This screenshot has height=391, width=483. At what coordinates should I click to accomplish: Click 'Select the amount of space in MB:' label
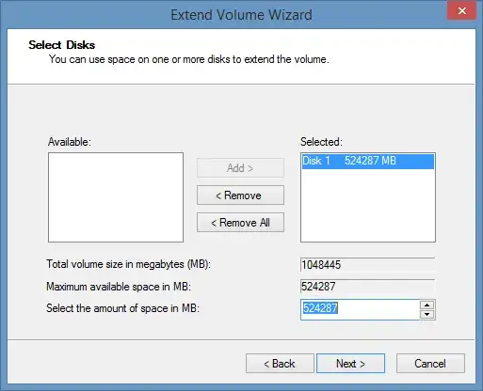coord(123,308)
